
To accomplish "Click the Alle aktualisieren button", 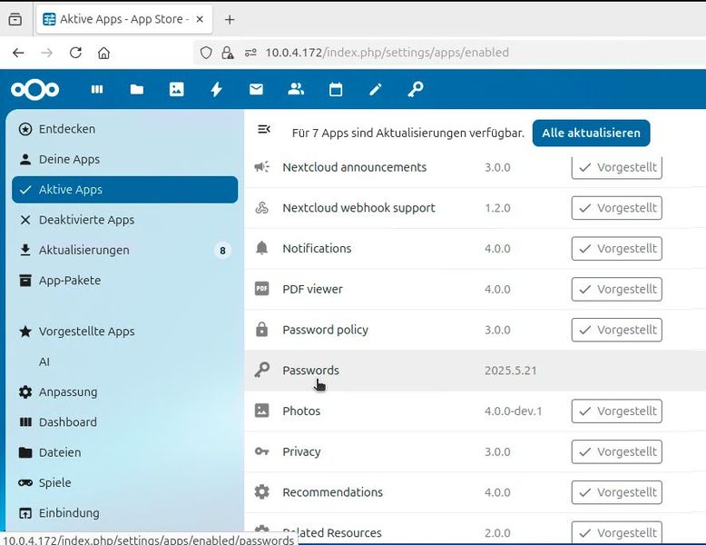I will point(591,133).
